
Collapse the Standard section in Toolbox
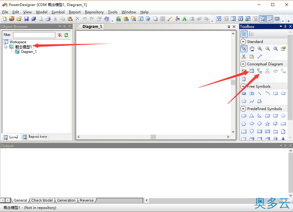point(243,41)
